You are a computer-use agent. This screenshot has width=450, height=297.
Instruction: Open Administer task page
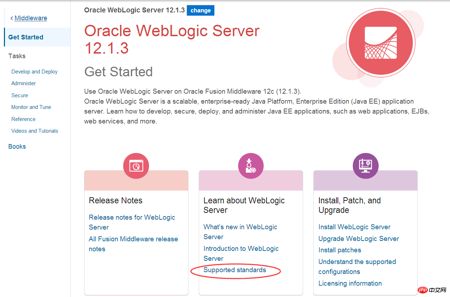tap(23, 83)
